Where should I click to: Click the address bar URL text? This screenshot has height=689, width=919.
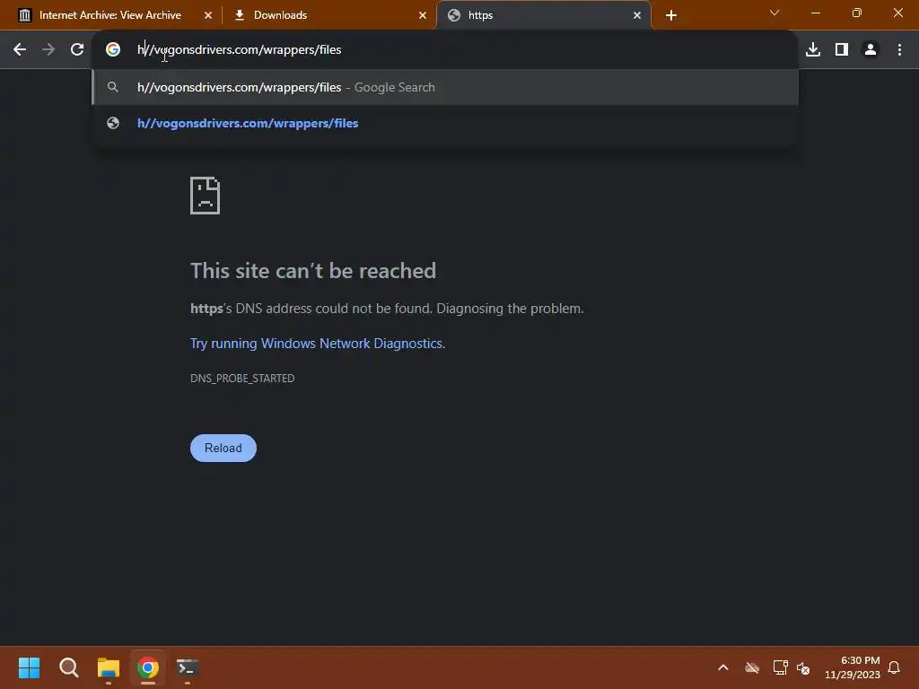239,50
